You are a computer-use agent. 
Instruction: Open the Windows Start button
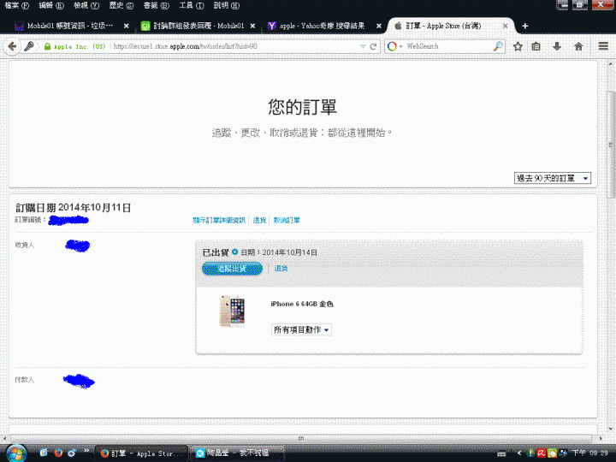pos(15,453)
